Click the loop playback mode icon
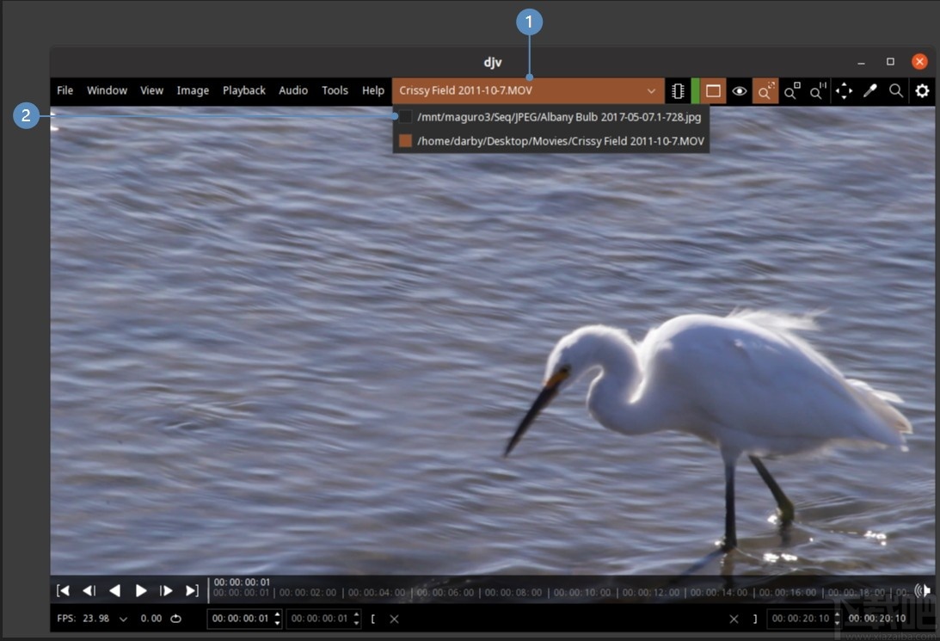 175,619
